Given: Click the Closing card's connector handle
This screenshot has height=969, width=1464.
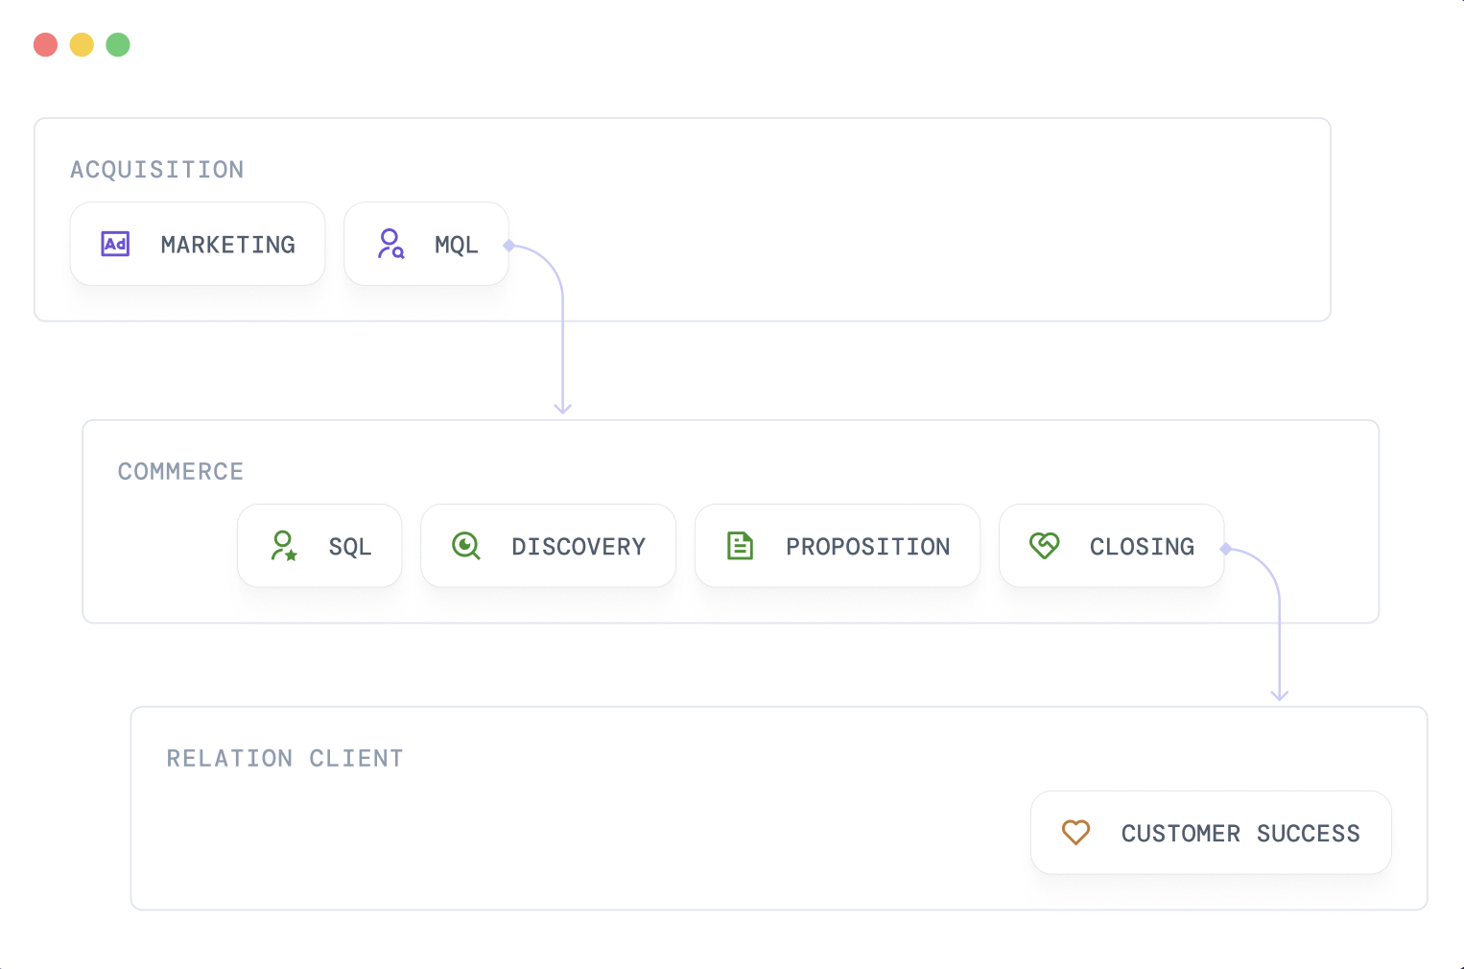Looking at the screenshot, I should coord(1226,549).
